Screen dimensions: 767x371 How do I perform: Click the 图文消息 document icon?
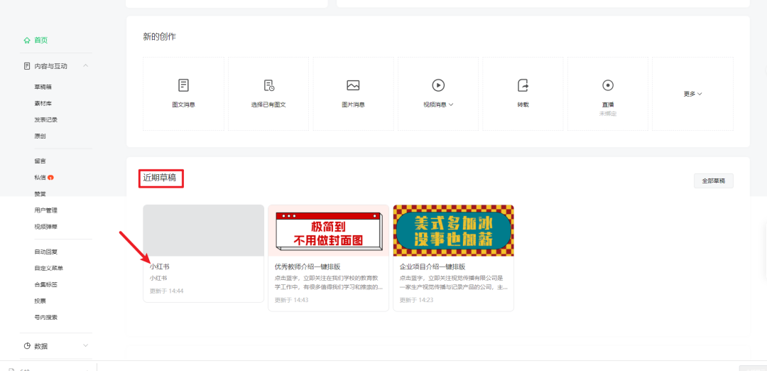[183, 85]
